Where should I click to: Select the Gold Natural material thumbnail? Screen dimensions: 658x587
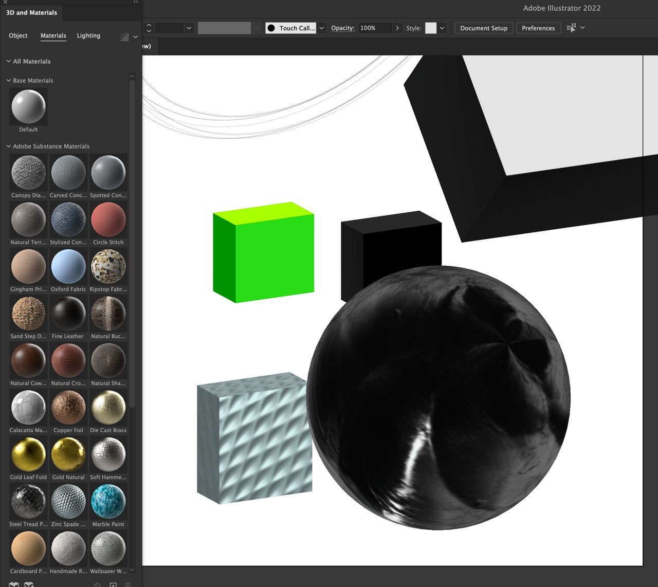(x=68, y=455)
